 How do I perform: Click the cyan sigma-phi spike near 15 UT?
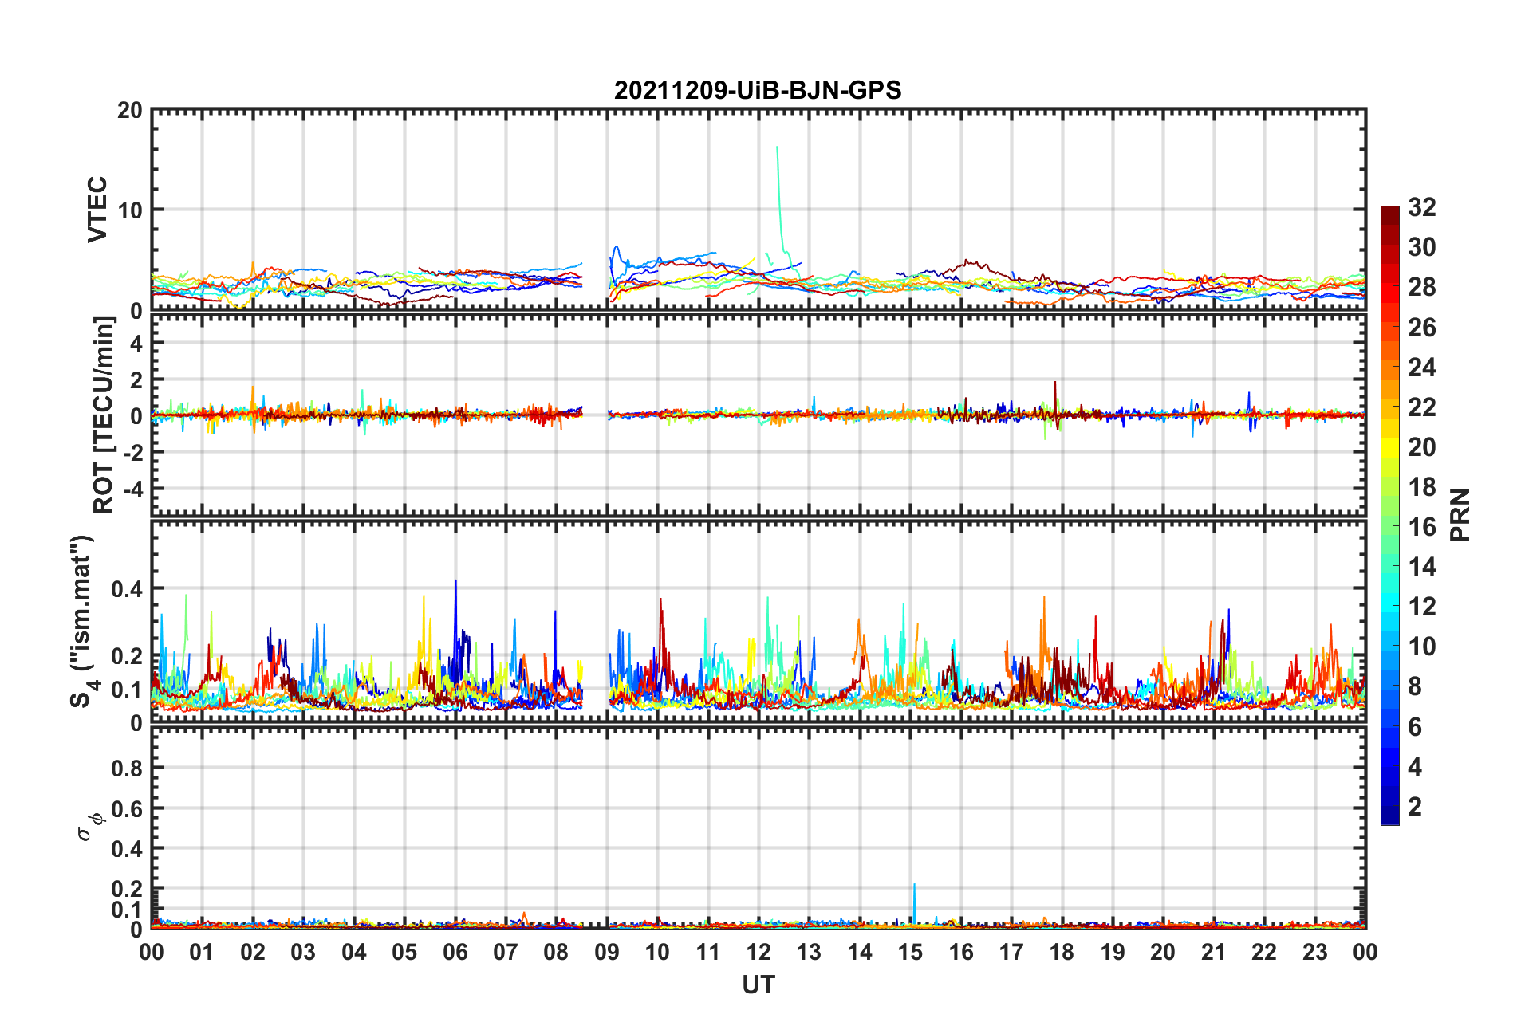tap(914, 903)
